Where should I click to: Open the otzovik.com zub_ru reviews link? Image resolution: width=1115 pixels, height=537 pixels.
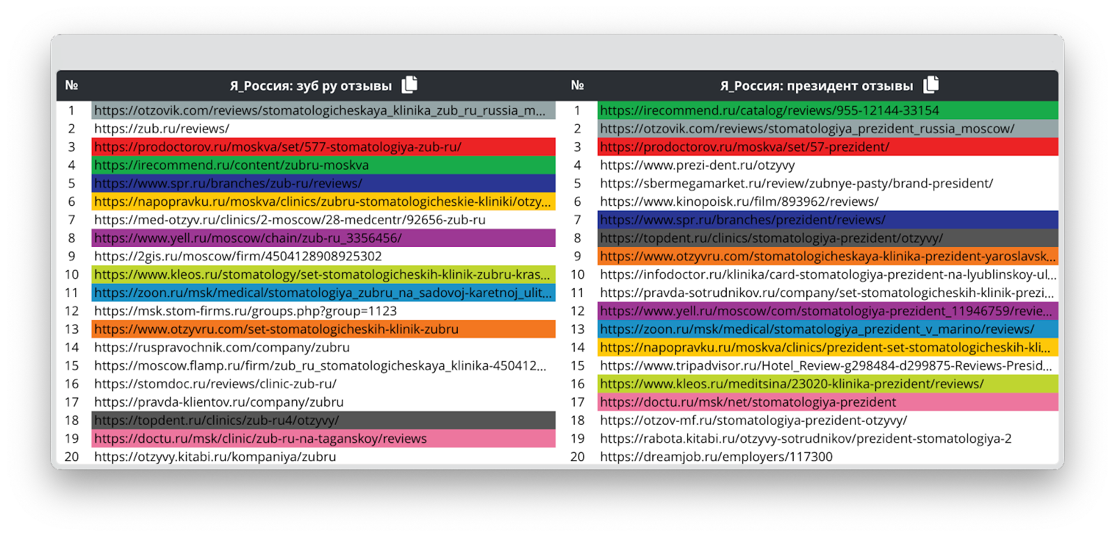(320, 111)
